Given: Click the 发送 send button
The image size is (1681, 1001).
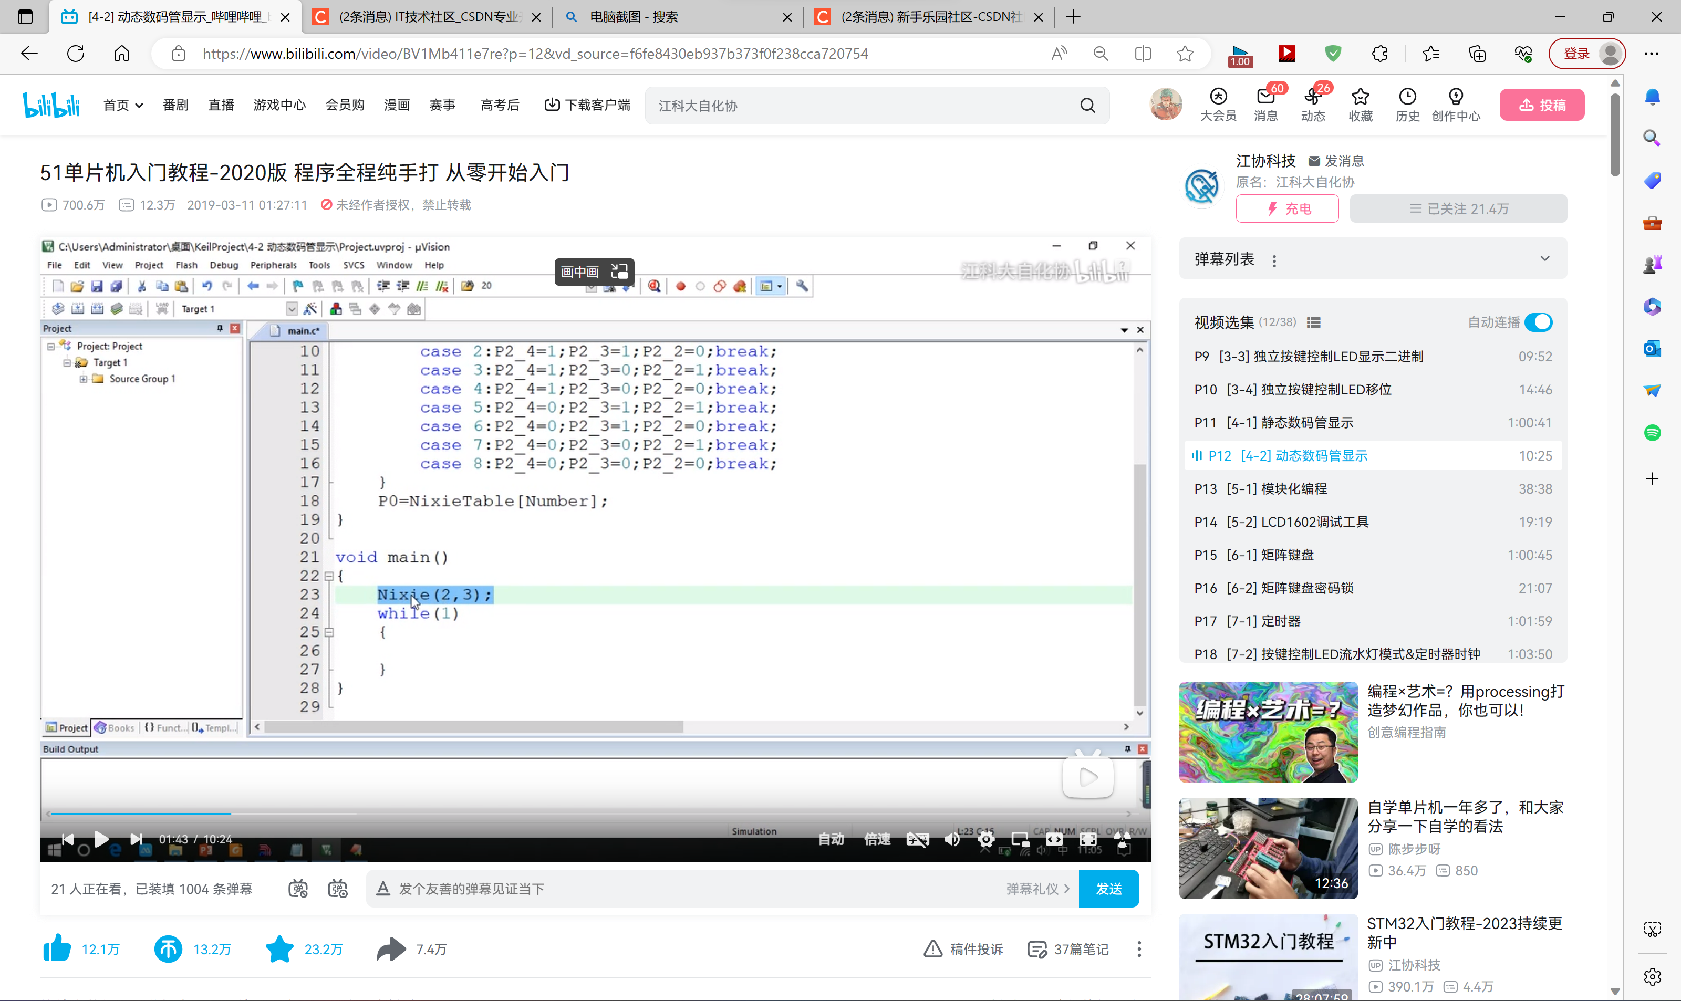Looking at the screenshot, I should (x=1108, y=889).
